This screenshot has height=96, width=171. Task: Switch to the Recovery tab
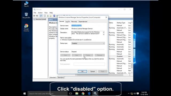(74, 22)
